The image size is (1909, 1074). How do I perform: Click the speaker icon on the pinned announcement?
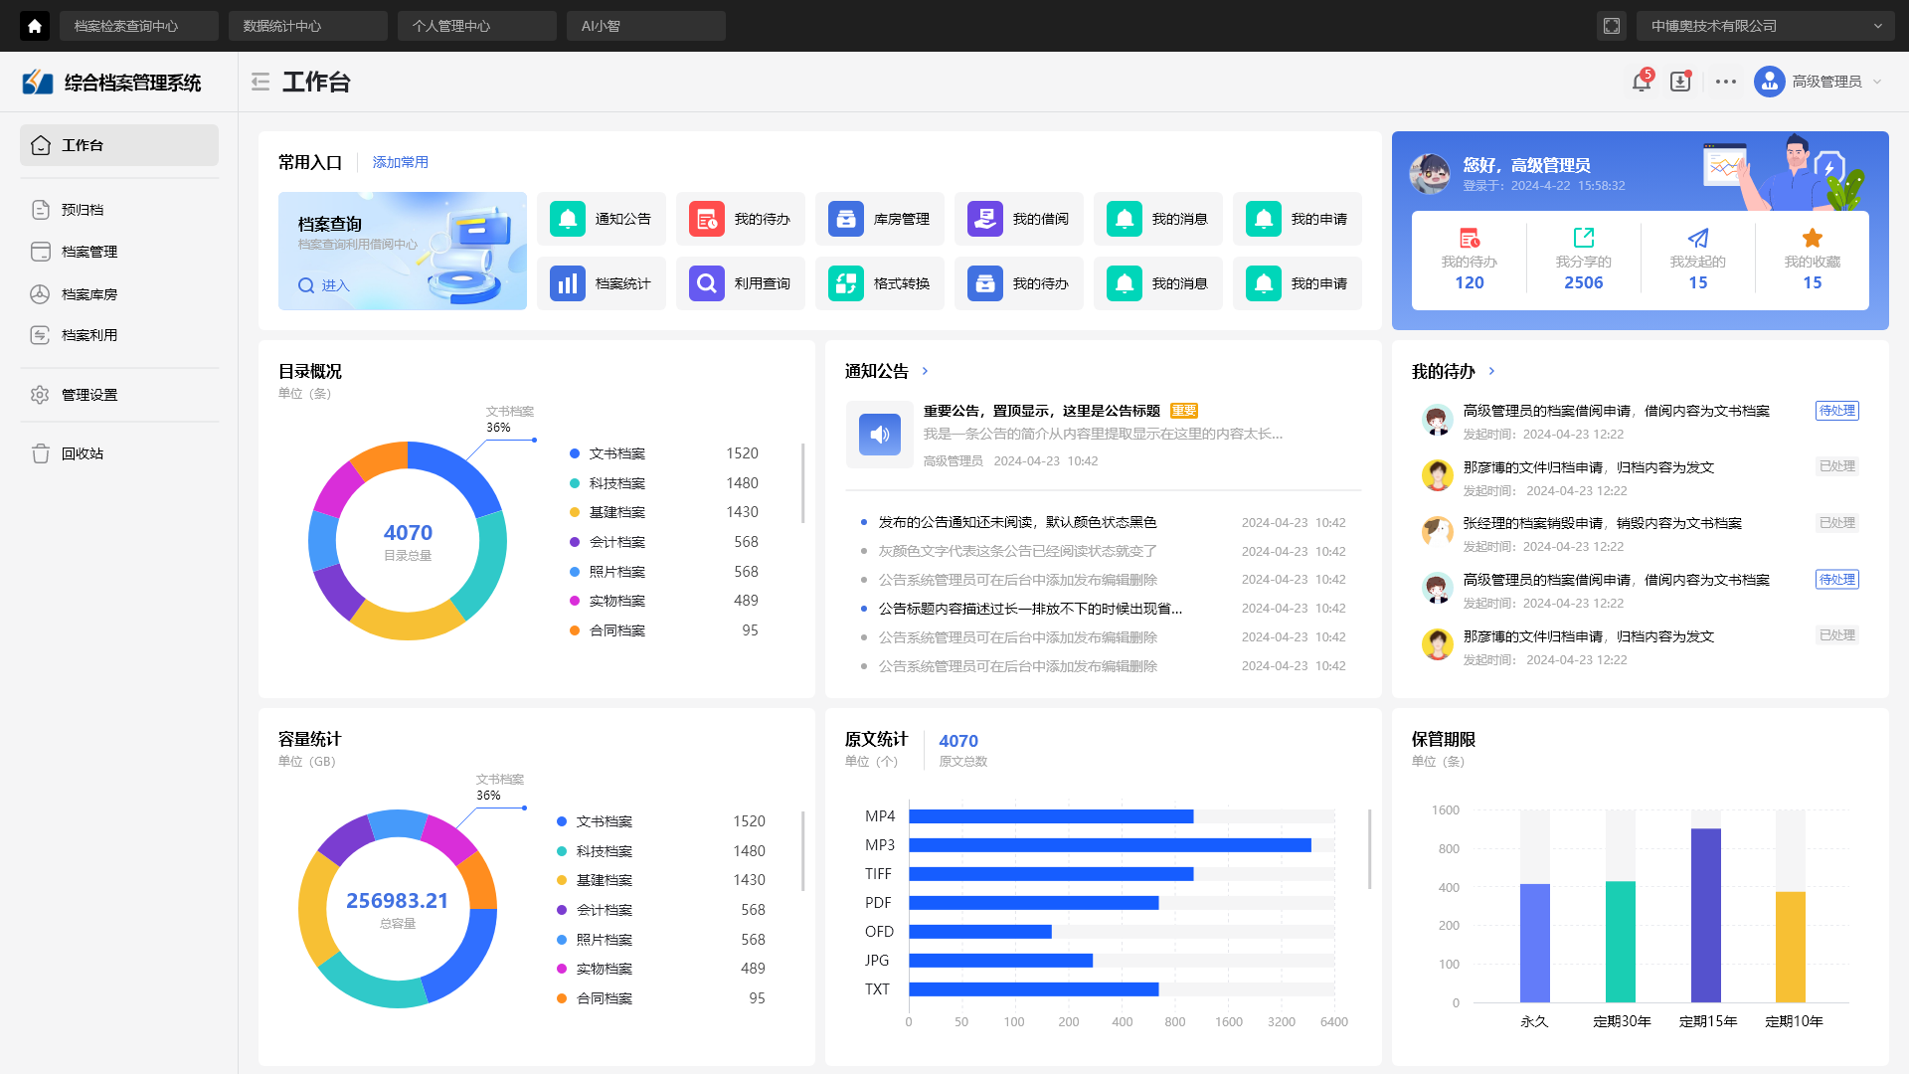pos(879,434)
